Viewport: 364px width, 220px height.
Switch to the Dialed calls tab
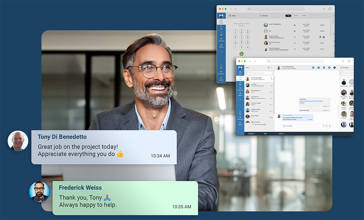(304, 15)
